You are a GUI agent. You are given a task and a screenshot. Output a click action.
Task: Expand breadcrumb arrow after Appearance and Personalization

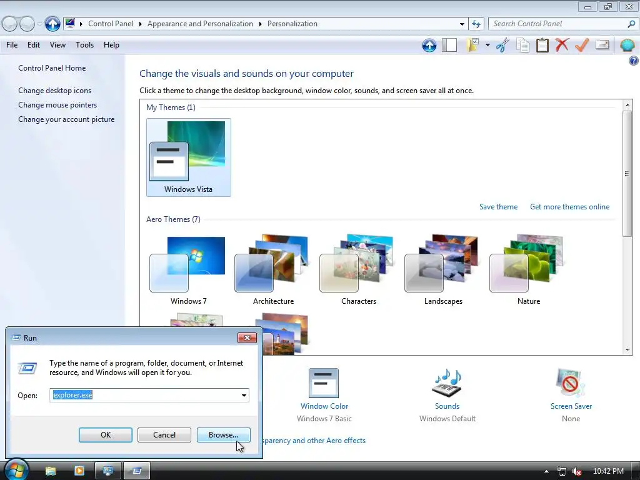(260, 24)
